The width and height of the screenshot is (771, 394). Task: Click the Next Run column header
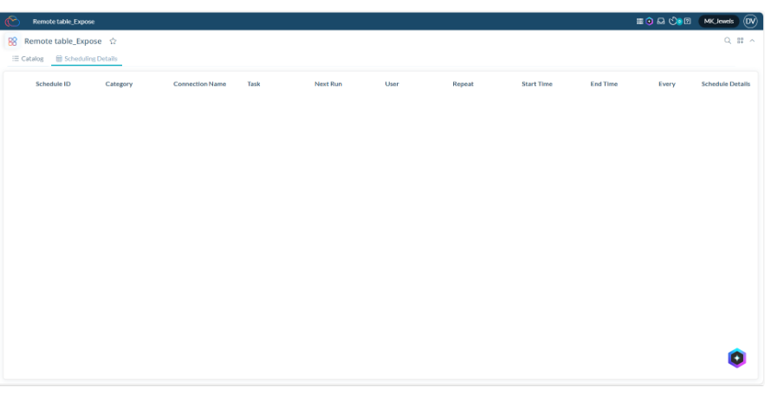point(327,84)
